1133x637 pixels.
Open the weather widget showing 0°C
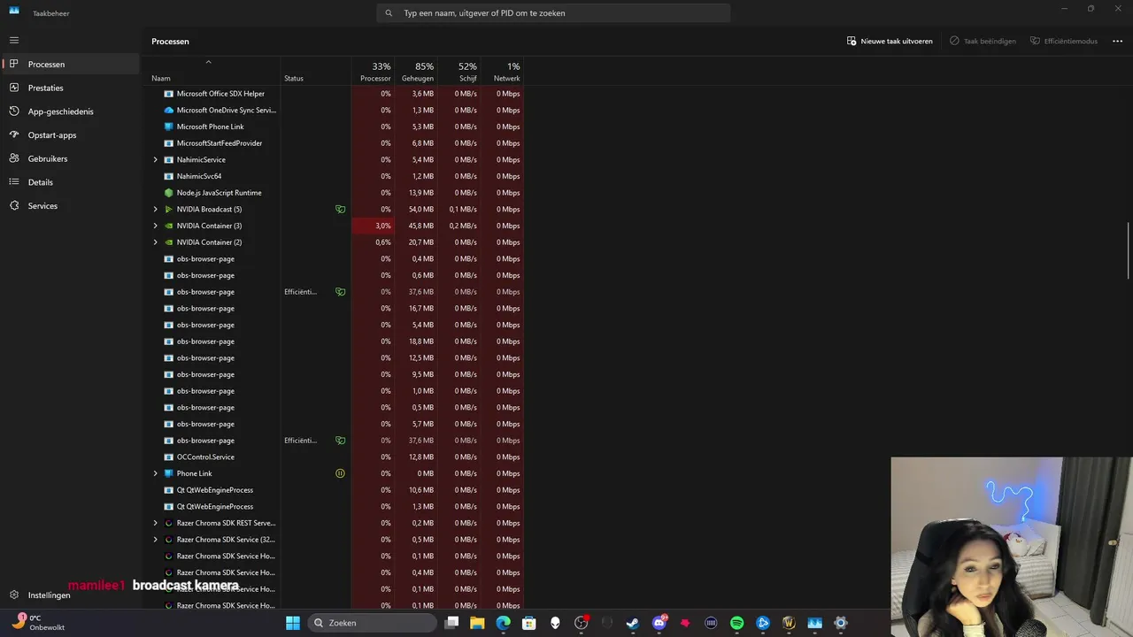click(x=39, y=623)
